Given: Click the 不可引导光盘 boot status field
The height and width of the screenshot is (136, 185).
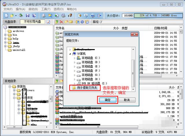Looking at the screenshot, I should coord(32,22).
